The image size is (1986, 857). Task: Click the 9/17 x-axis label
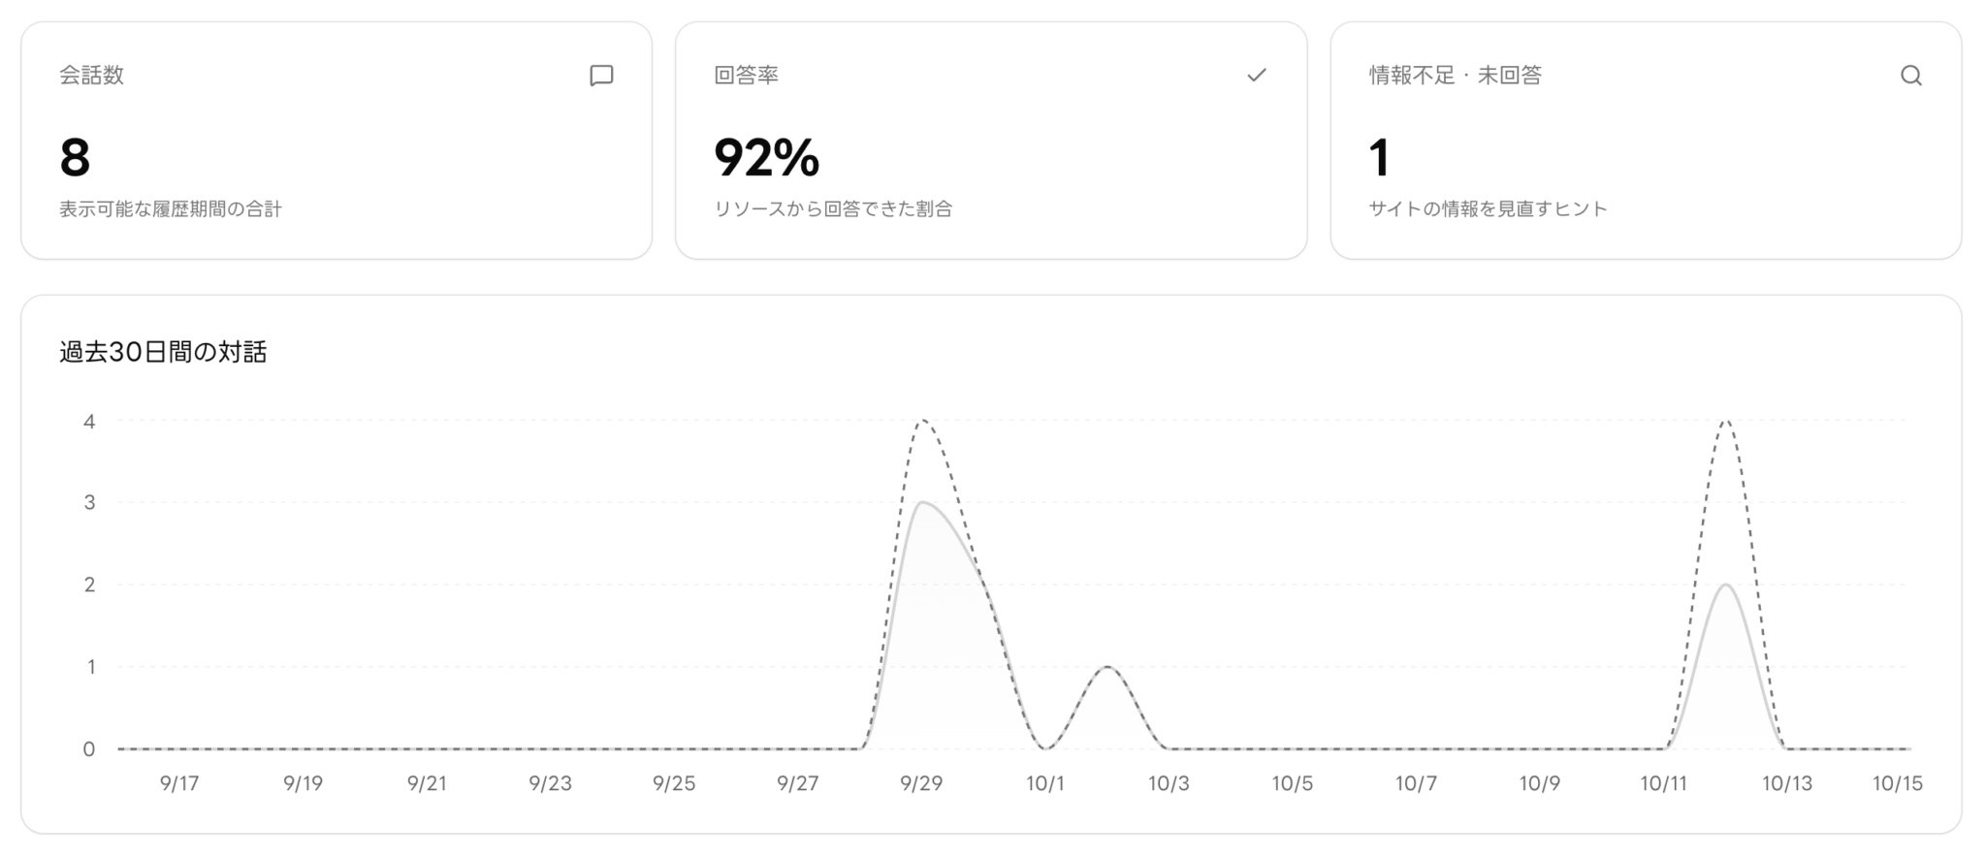point(179,783)
